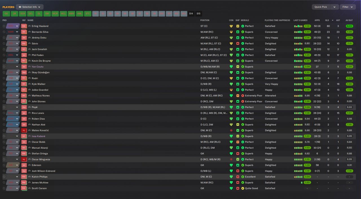Click the Hol badge next to Kalvin Phillips

(x=24, y=177)
